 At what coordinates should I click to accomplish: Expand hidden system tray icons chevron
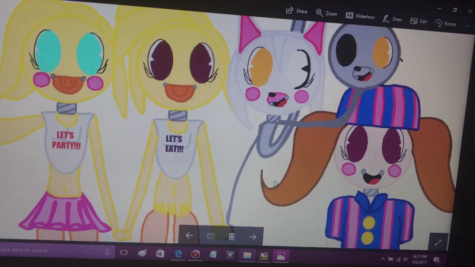pos(383,259)
